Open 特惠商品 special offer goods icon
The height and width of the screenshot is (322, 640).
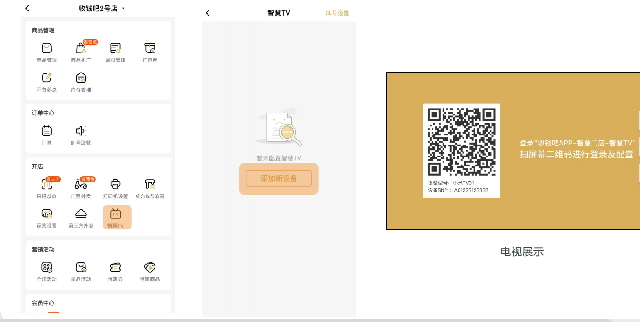(x=149, y=267)
